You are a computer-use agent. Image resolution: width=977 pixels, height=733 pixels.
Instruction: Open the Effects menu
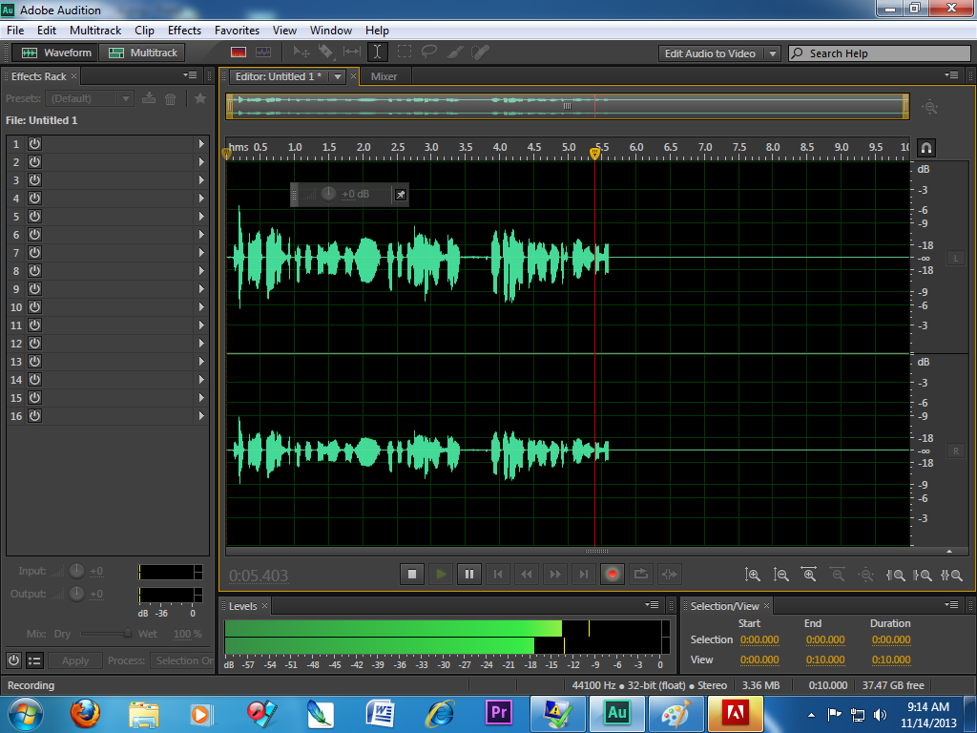(x=184, y=31)
